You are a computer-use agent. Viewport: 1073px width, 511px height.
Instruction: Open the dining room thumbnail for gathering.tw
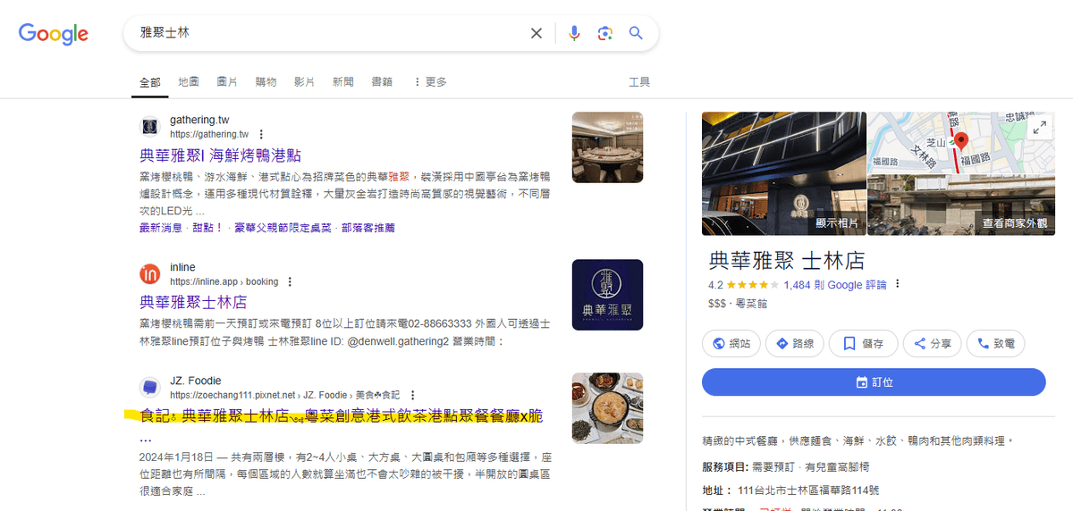[x=607, y=147]
